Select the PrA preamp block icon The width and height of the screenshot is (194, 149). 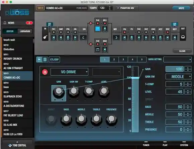pos(98,29)
